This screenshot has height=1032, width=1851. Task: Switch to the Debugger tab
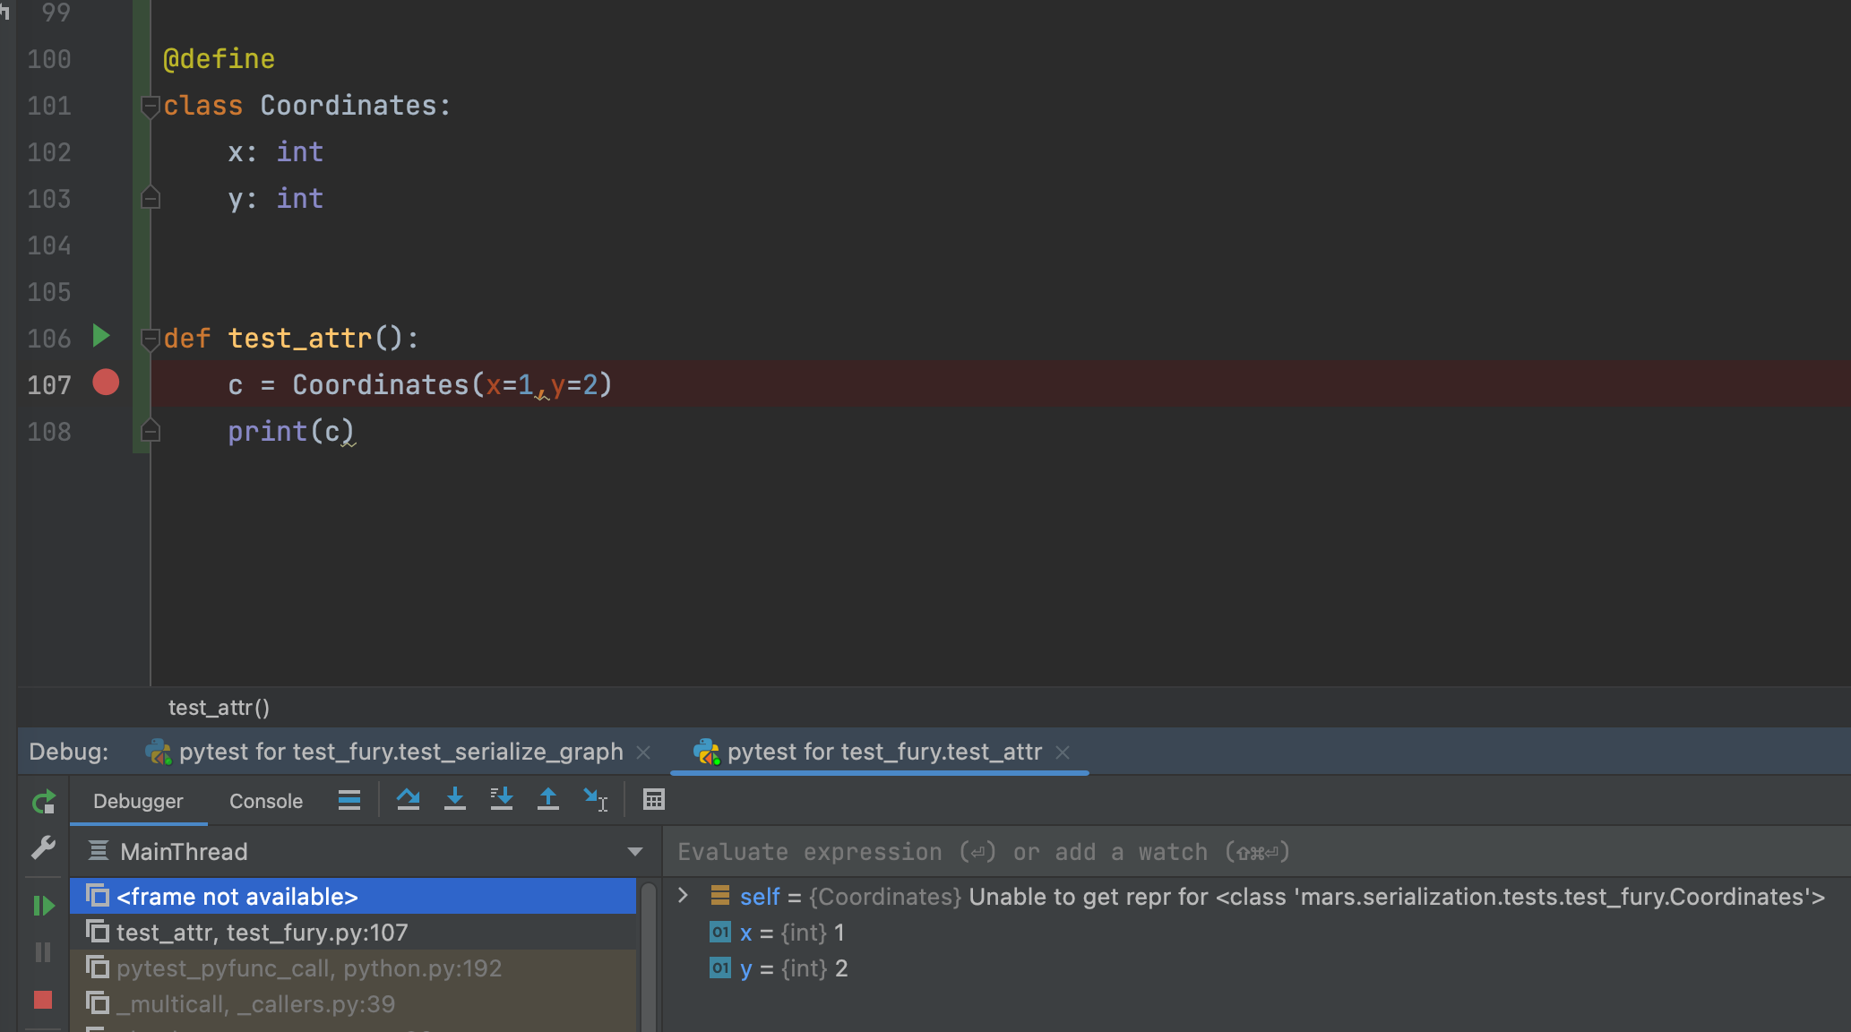138,802
